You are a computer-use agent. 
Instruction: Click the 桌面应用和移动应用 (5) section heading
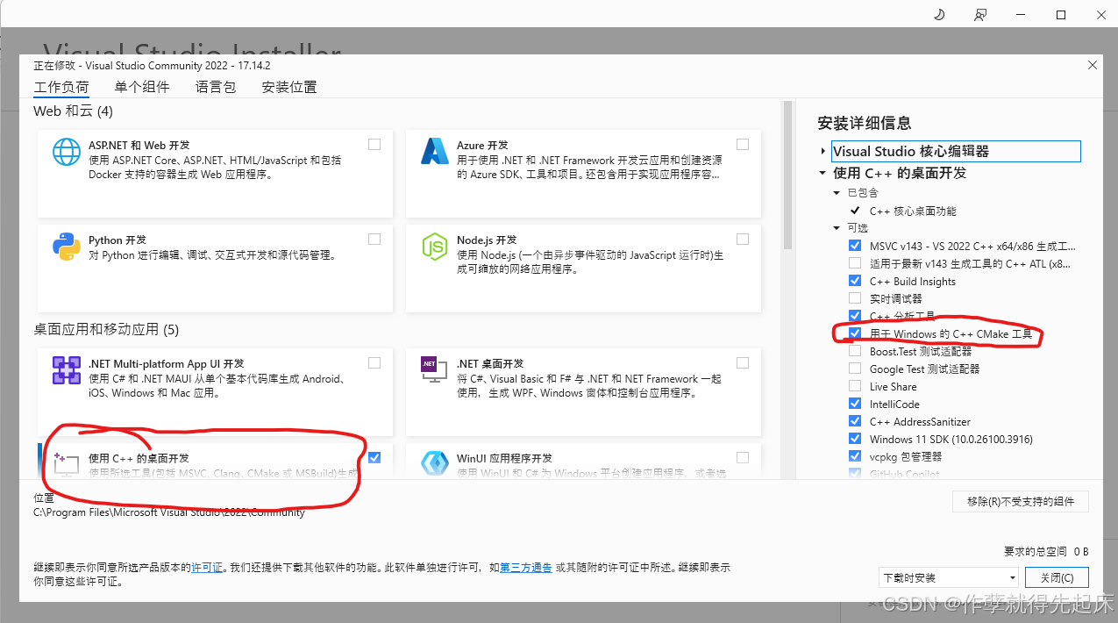(x=106, y=330)
